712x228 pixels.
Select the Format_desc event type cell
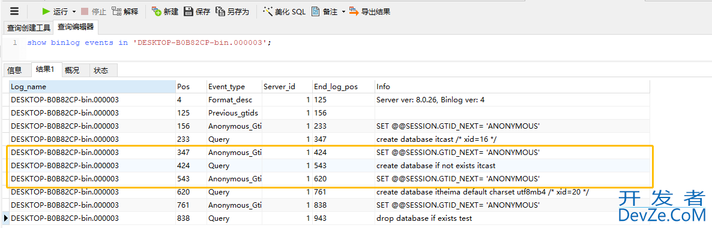234,99
